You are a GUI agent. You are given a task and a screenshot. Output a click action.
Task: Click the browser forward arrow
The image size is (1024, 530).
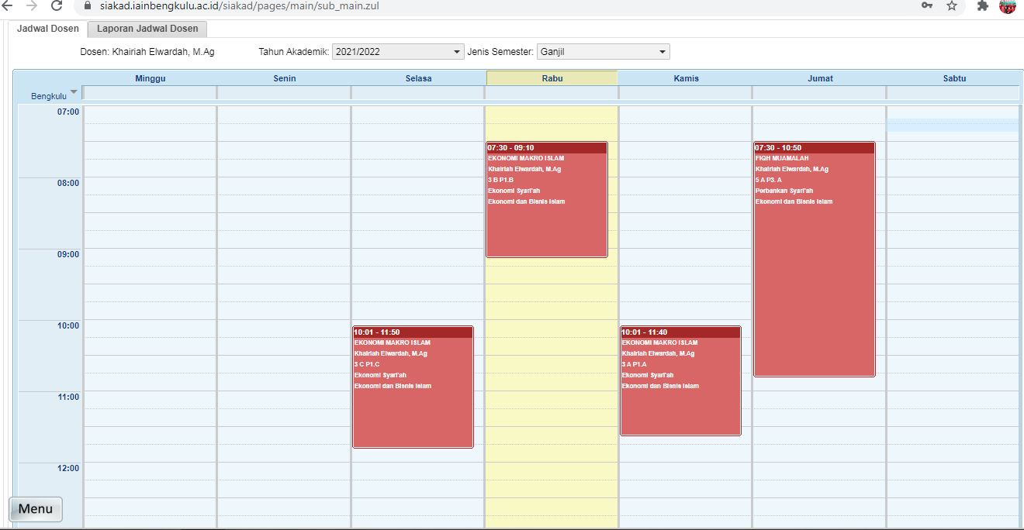[x=32, y=6]
